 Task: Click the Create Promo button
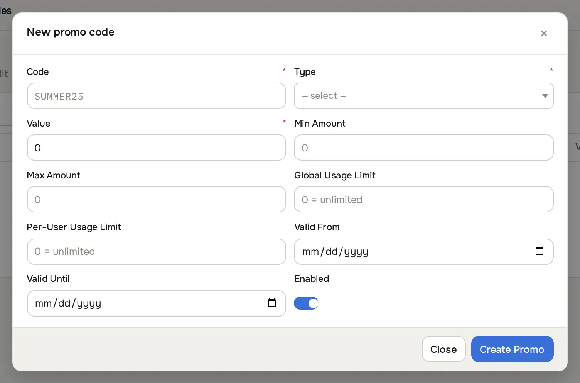click(x=512, y=349)
